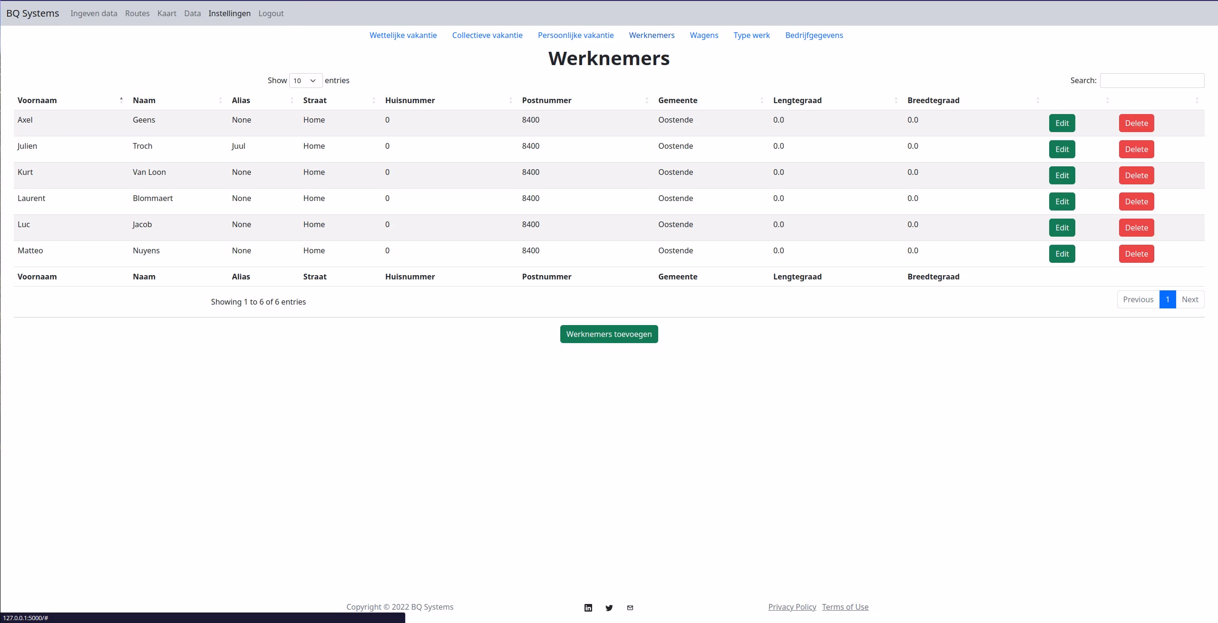Open the Privacy Policy link
The width and height of the screenshot is (1218, 623).
click(792, 607)
